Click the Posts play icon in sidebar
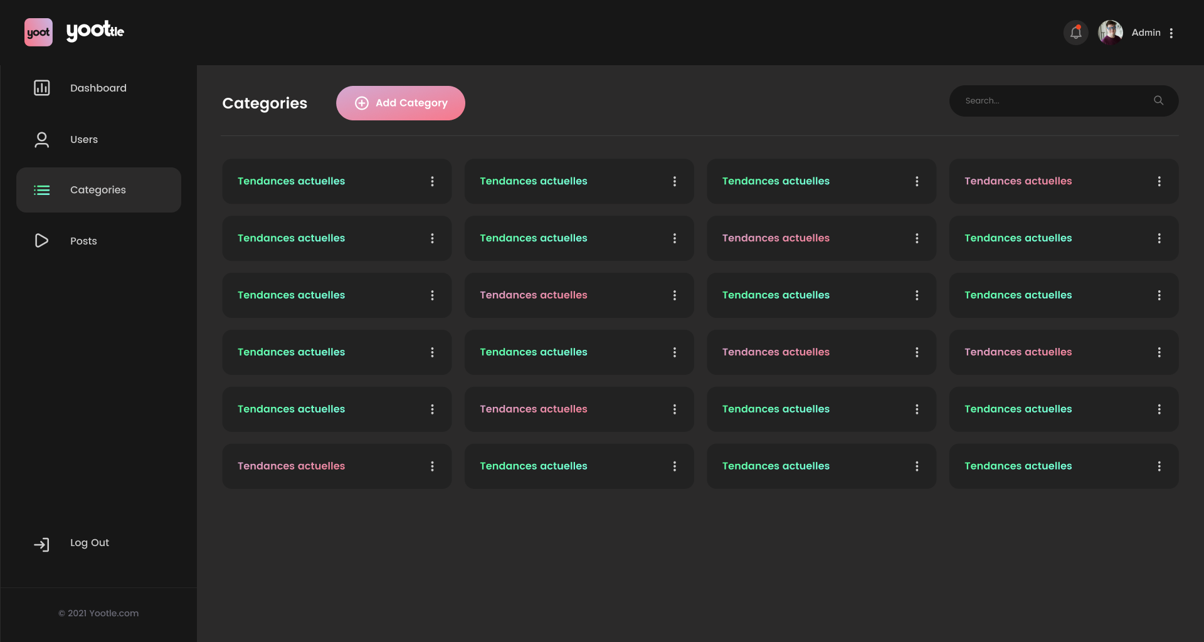The image size is (1204, 642). pyautogui.click(x=42, y=241)
